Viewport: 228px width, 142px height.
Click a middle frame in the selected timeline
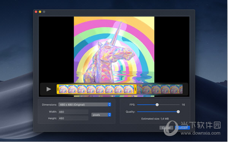point(101,89)
